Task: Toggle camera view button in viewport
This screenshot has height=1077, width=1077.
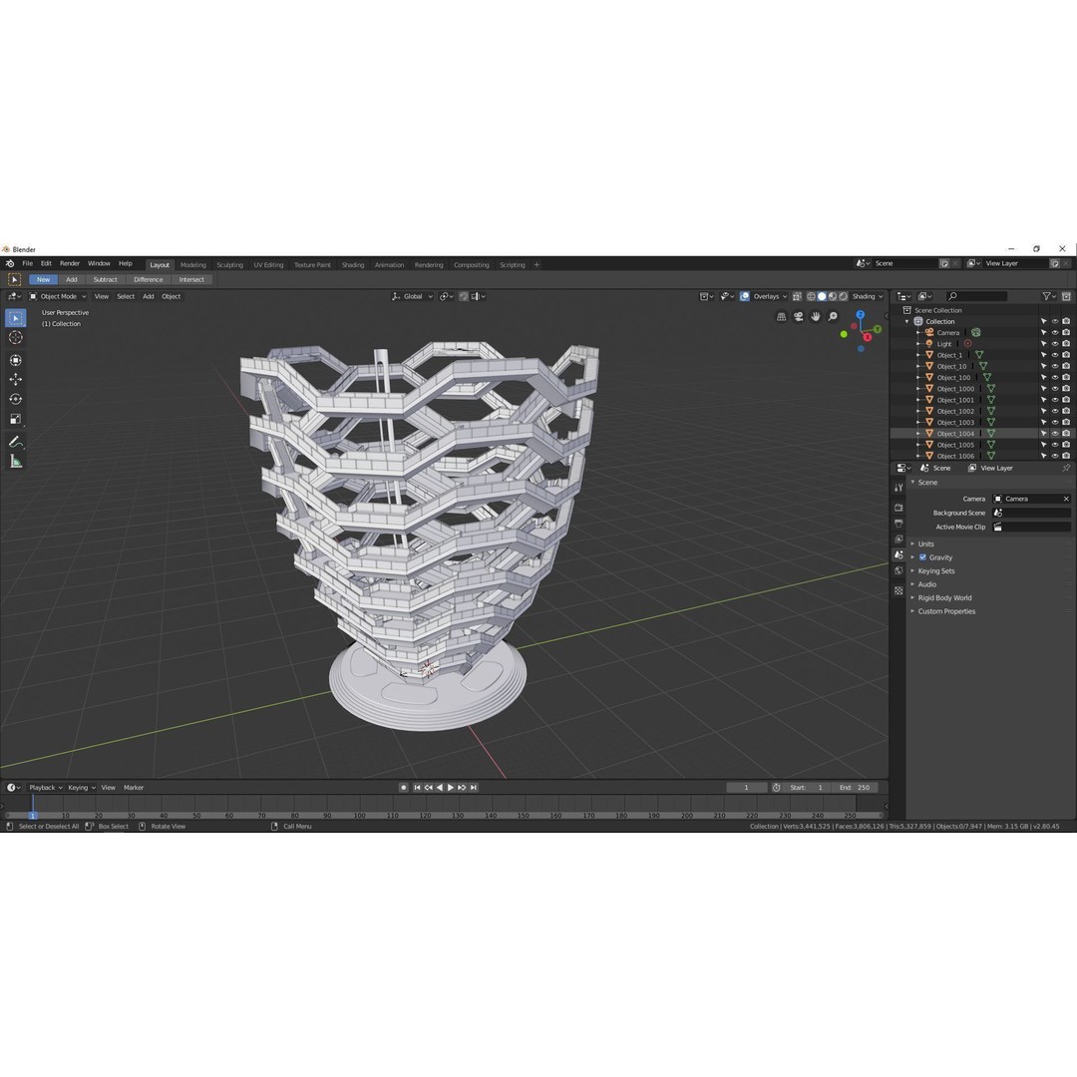Action: [798, 317]
